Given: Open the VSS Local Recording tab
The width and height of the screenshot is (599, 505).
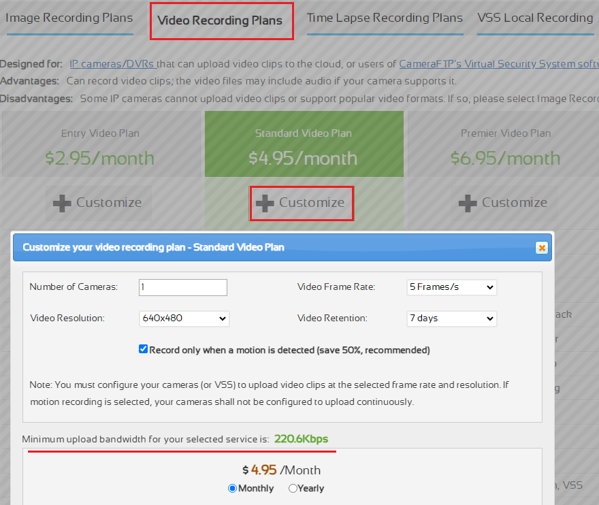Looking at the screenshot, I should tap(535, 18).
